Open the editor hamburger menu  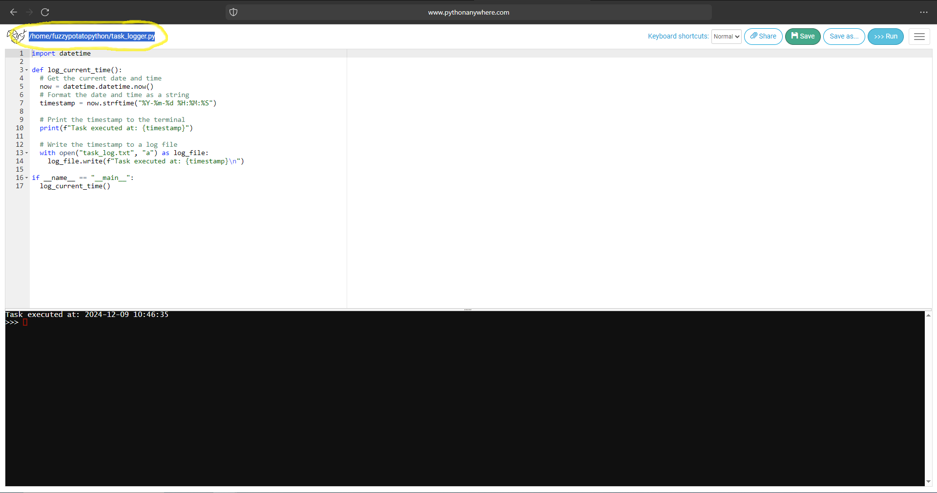(x=919, y=36)
